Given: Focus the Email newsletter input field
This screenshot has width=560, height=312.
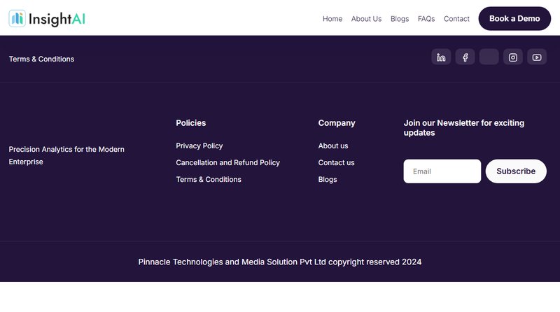Looking at the screenshot, I should (x=442, y=171).
